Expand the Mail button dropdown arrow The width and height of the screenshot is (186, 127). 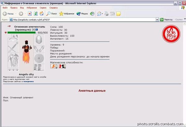pyautogui.click(x=102, y=14)
